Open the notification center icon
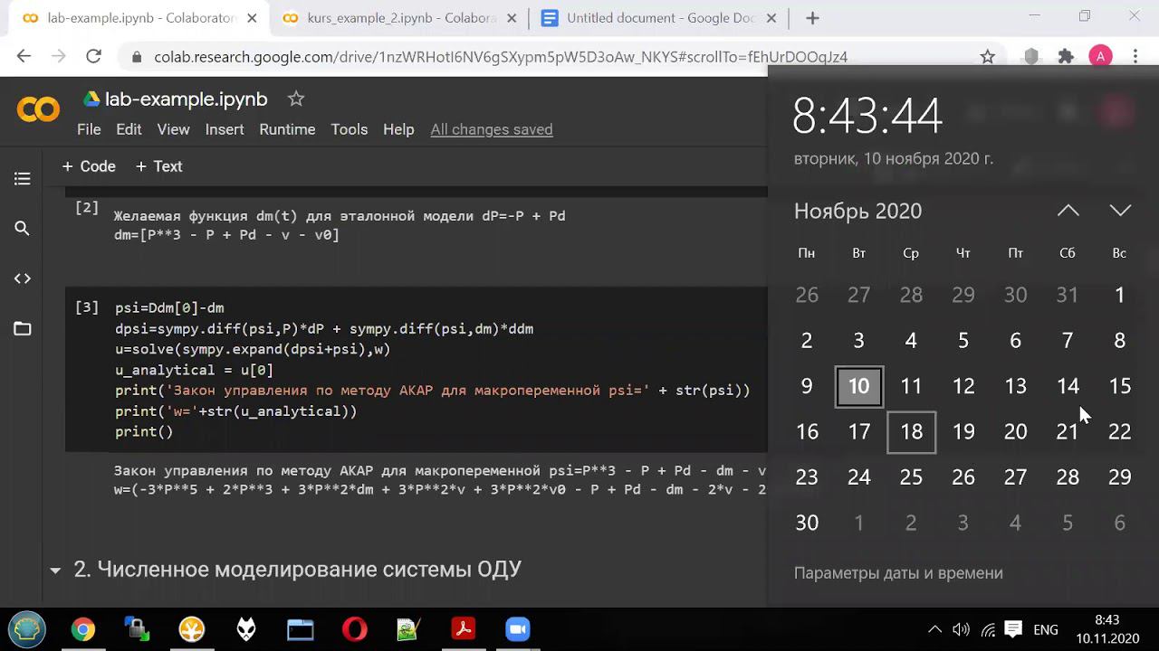The image size is (1159, 651). click(x=1014, y=629)
